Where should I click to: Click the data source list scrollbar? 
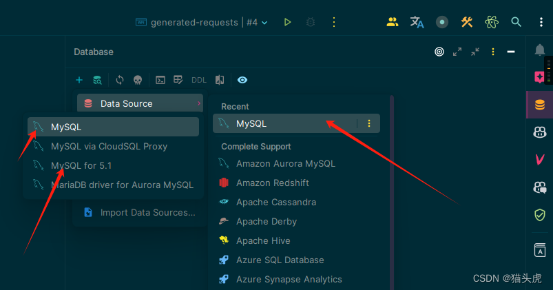[391, 193]
